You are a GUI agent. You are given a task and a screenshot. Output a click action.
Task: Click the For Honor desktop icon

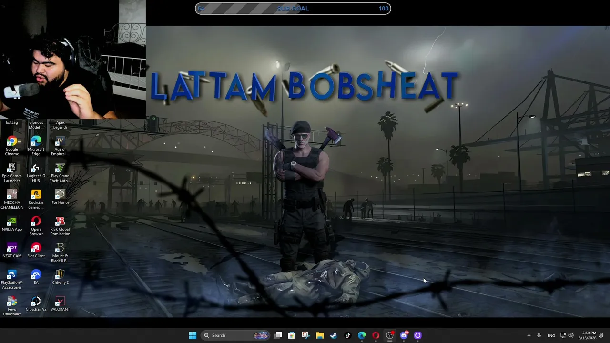tap(60, 197)
